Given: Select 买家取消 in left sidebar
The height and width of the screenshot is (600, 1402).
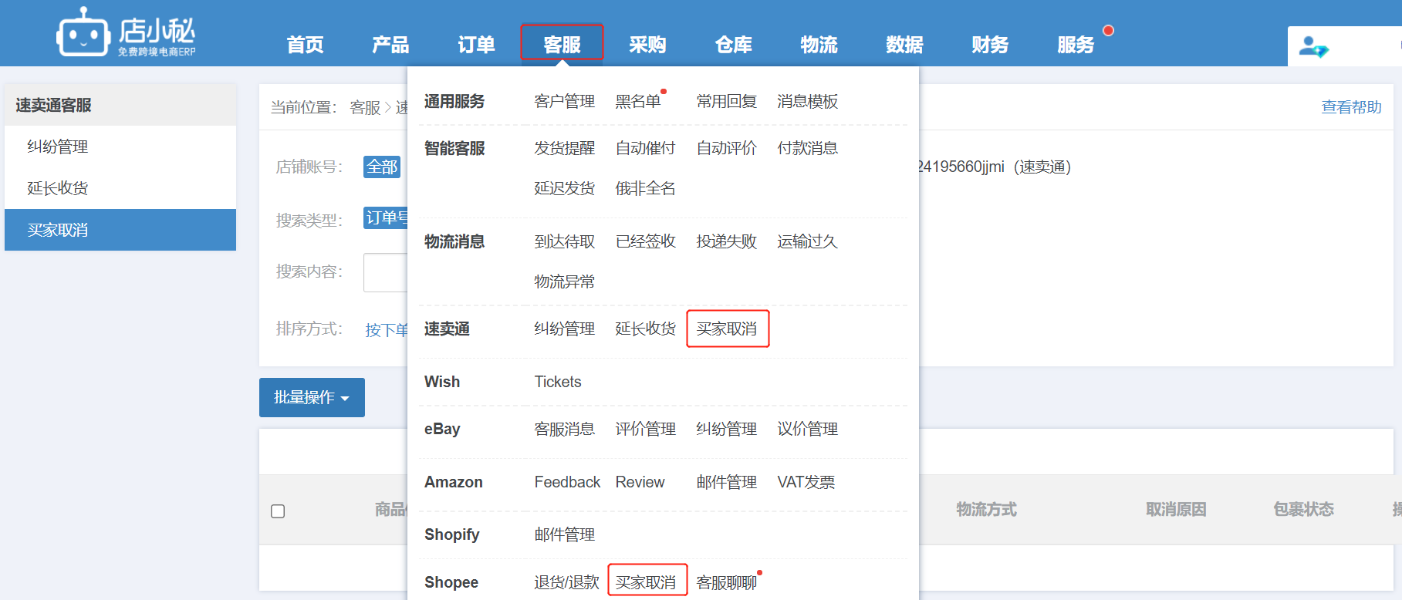Looking at the screenshot, I should tap(120, 230).
